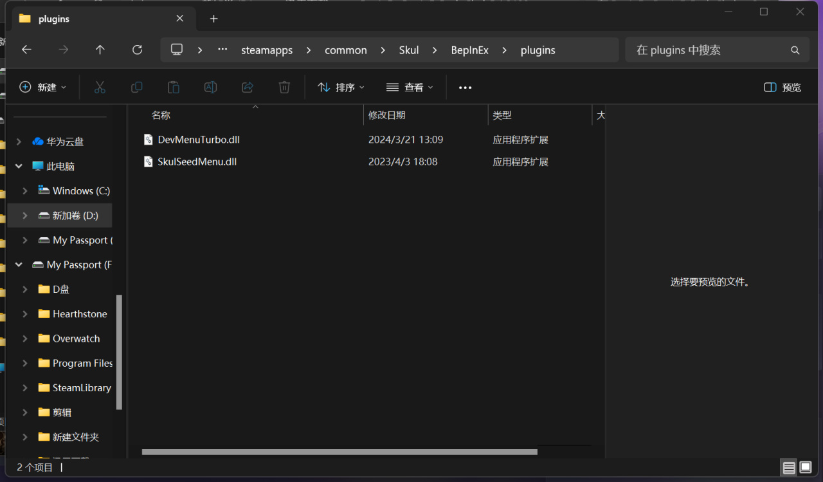Expand the 华为云盘 tree node

[x=19, y=142]
